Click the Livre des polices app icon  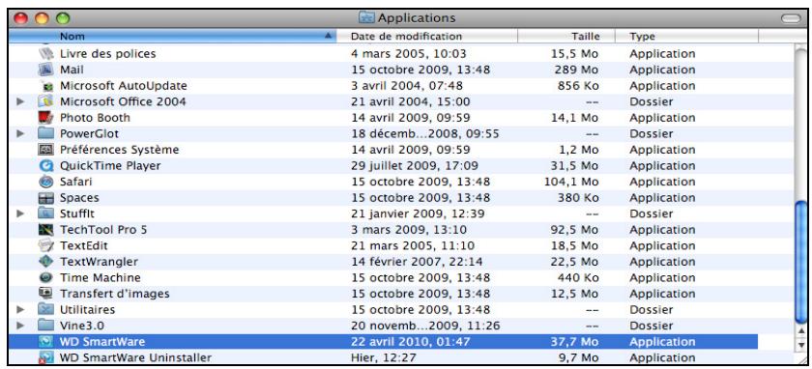coord(46,53)
